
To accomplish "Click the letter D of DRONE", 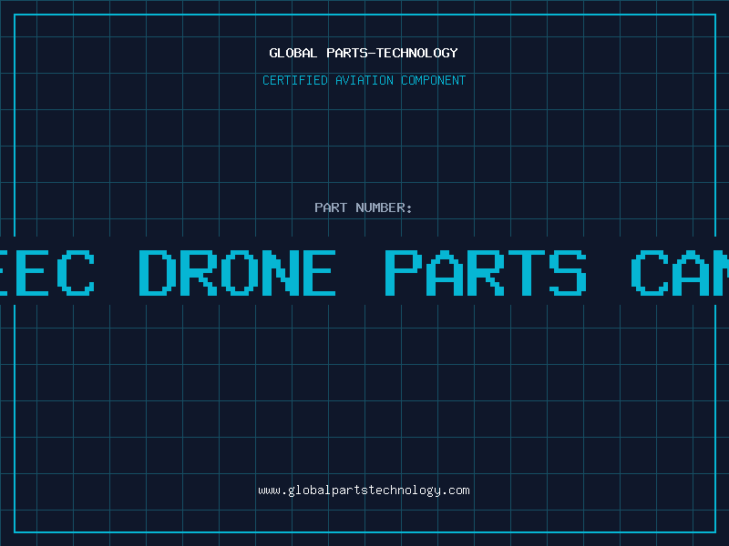I will point(158,272).
